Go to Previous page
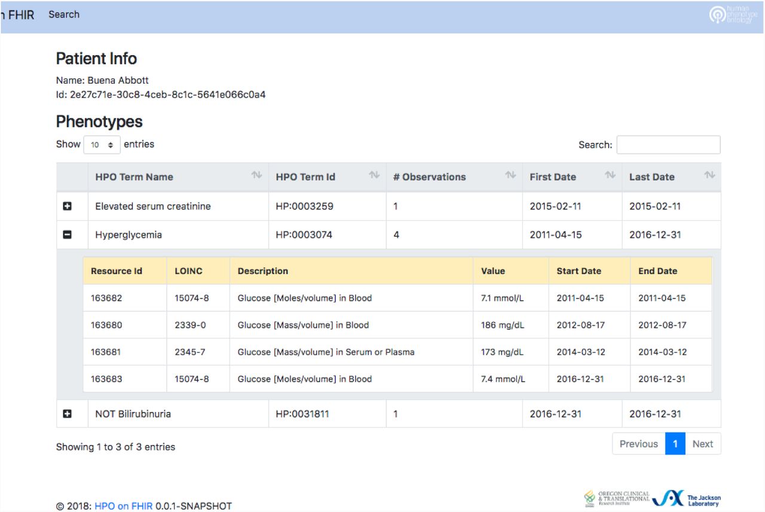This screenshot has width=765, height=512. click(x=638, y=444)
